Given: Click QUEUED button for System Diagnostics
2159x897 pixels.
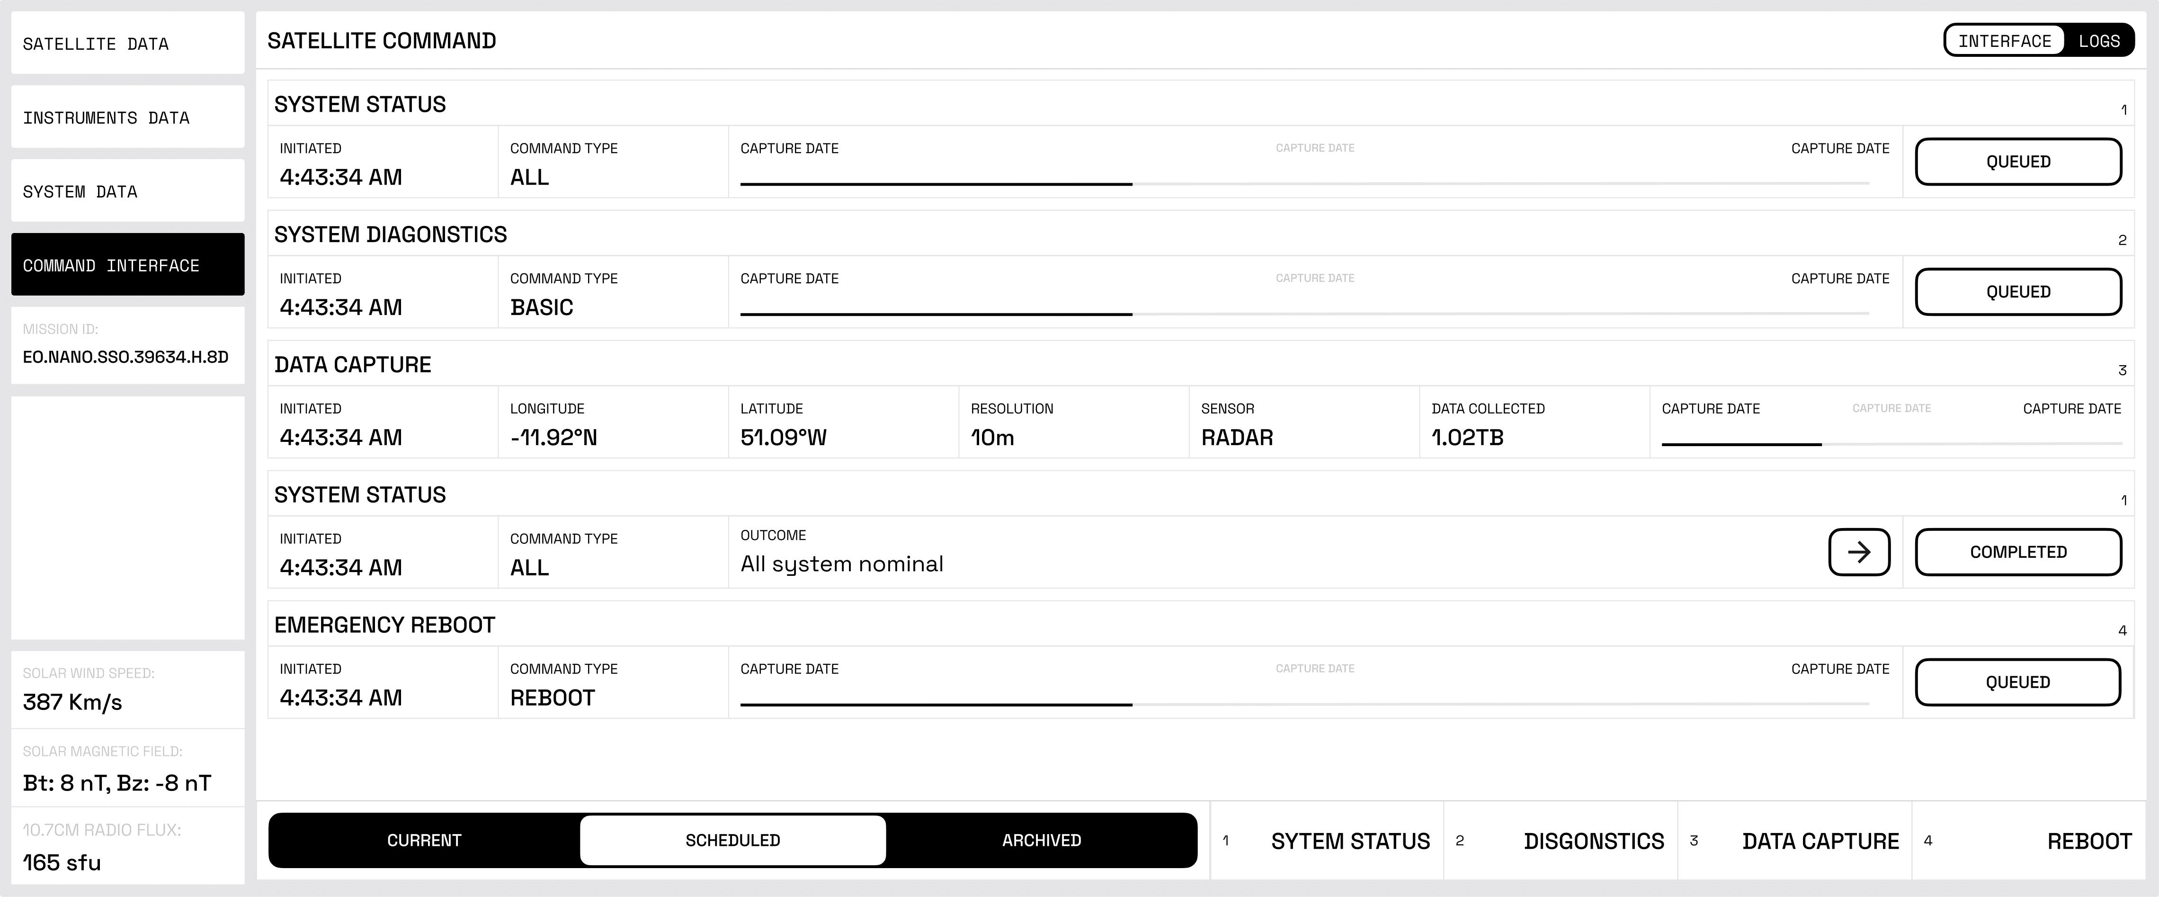Looking at the screenshot, I should pyautogui.click(x=2017, y=292).
